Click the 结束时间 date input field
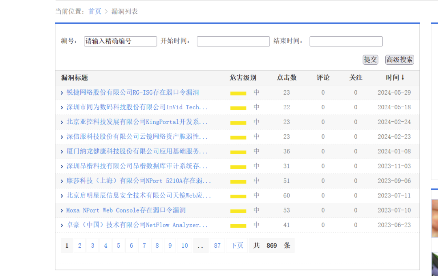Viewport: 438px width, 276px height. click(x=346, y=41)
